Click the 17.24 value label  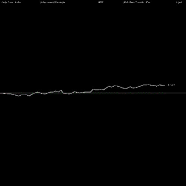coord(171,85)
